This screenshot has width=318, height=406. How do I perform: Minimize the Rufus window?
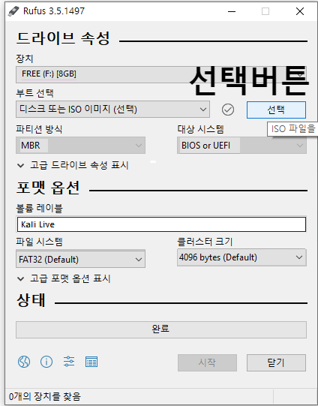[232, 11]
